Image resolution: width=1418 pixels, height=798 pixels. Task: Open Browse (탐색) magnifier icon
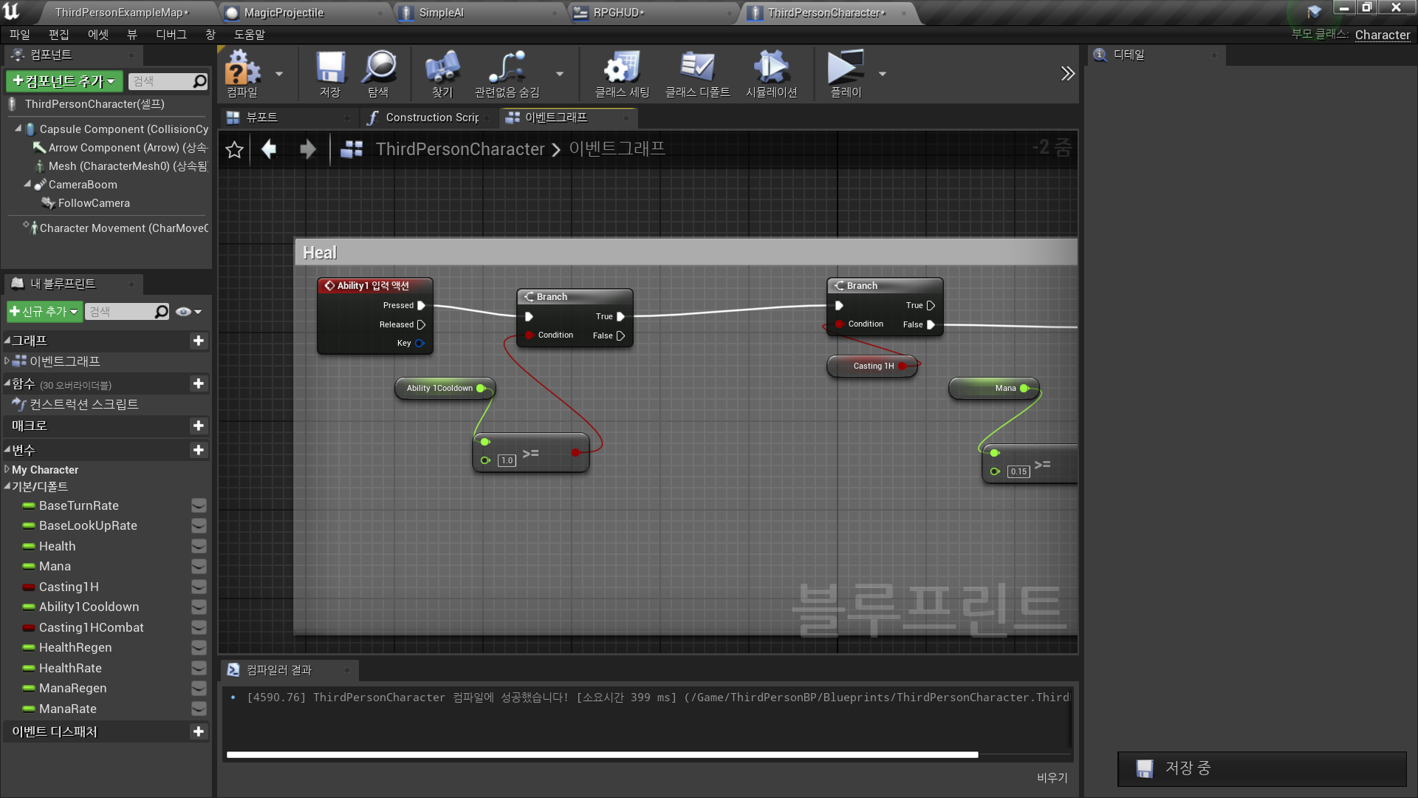pos(379,69)
